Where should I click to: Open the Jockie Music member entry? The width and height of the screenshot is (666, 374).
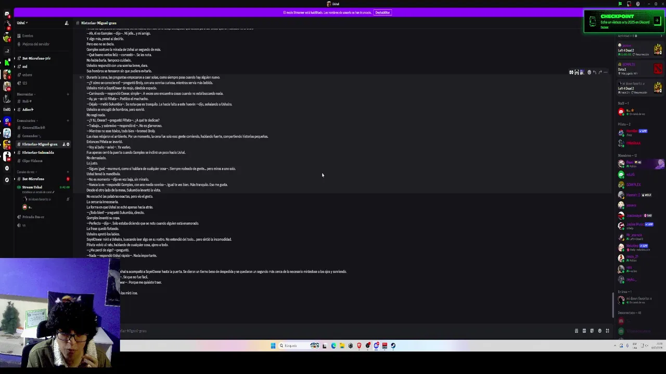[x=640, y=225]
